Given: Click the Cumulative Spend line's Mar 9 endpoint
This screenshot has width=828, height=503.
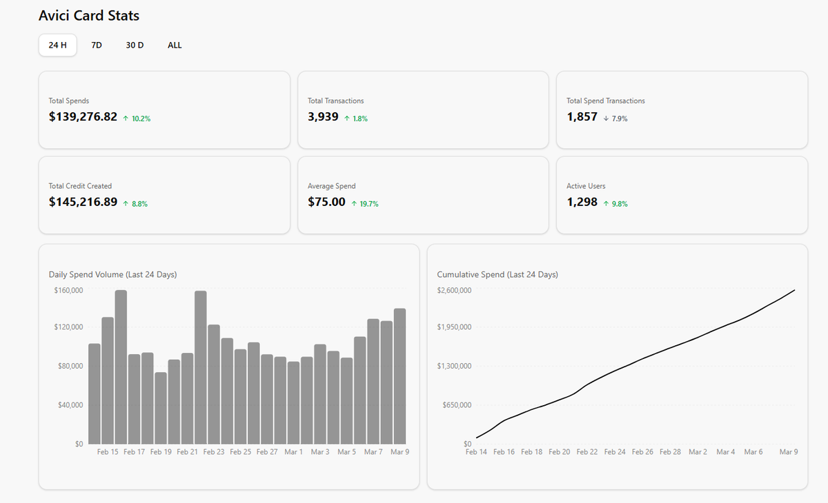Looking at the screenshot, I should (794, 290).
